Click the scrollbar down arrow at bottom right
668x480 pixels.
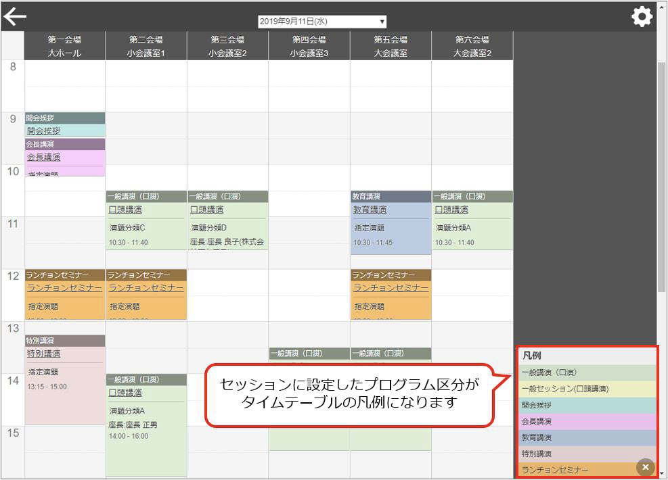(x=662, y=474)
